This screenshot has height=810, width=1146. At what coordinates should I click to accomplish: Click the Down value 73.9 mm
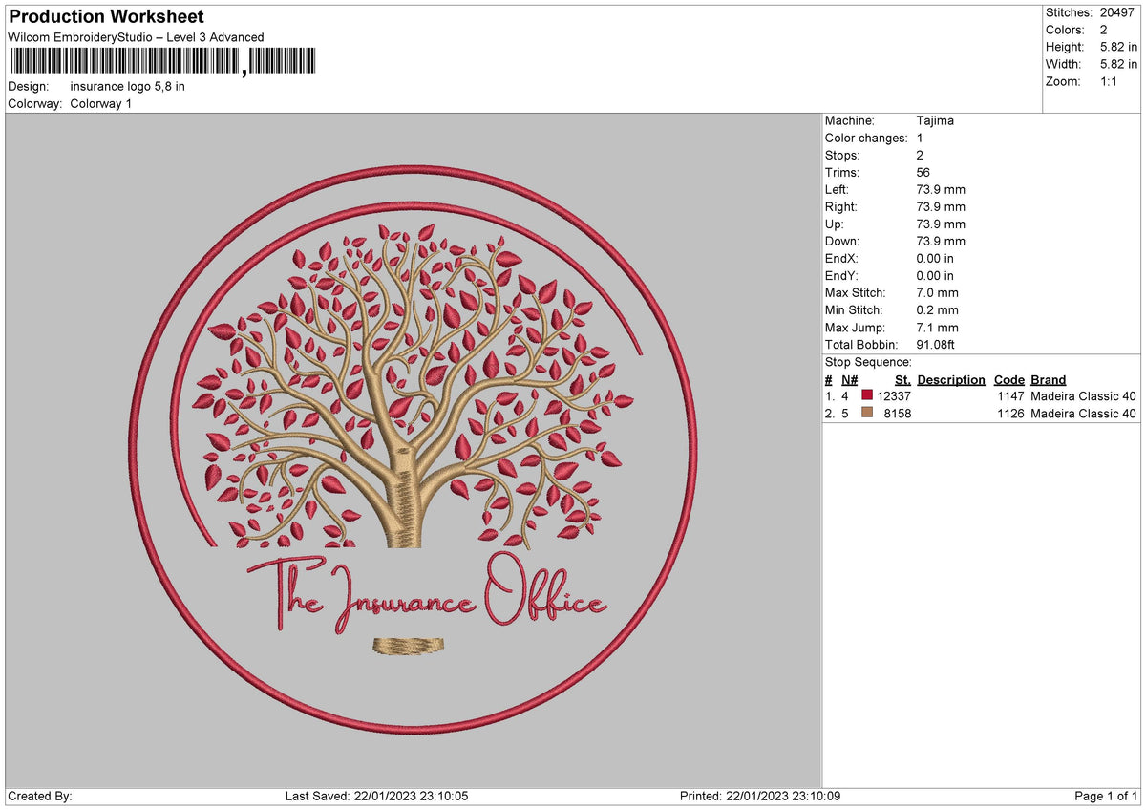941,241
